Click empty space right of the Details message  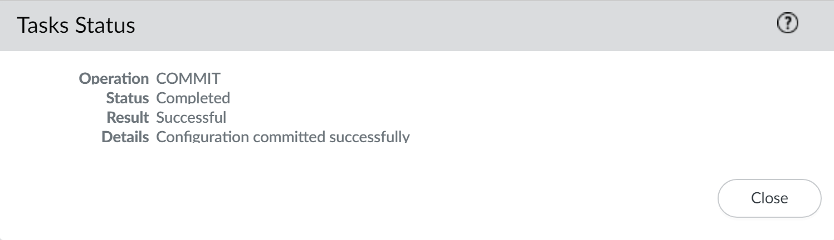coord(557,137)
